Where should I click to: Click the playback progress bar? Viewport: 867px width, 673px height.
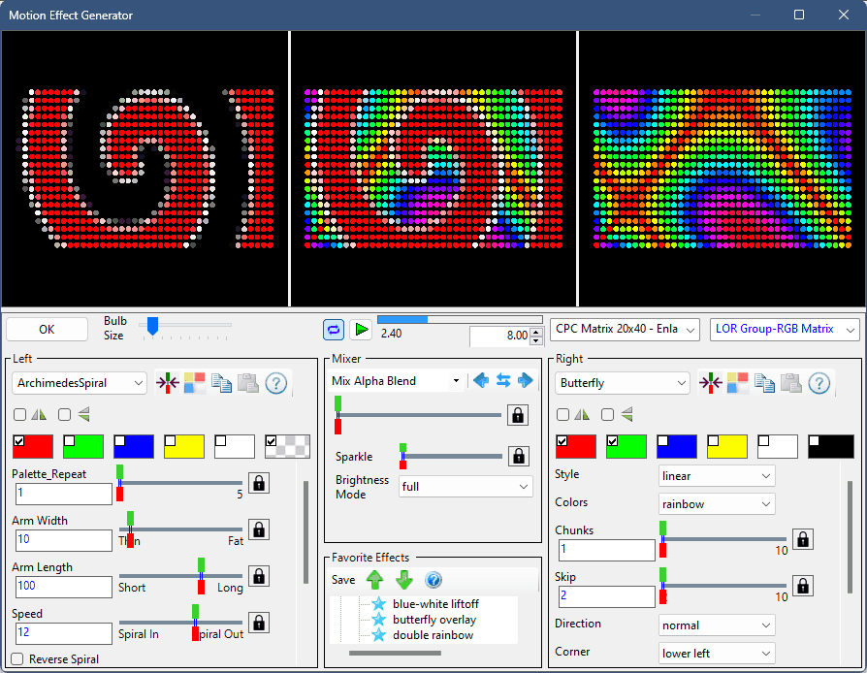point(460,320)
